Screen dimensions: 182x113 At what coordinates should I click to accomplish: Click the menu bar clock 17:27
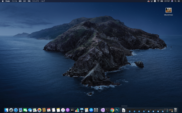point(167,1)
